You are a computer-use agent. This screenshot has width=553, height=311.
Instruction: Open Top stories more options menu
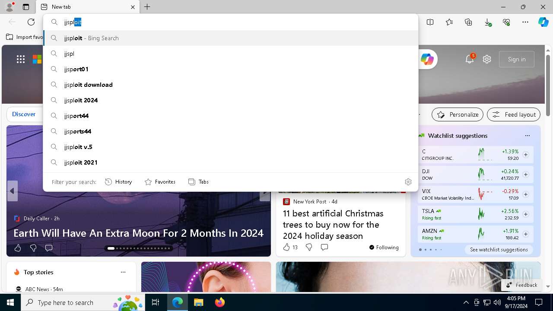tap(123, 272)
